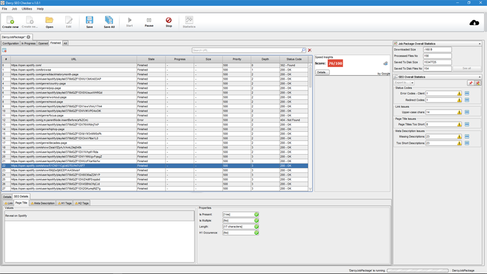Collapse the Job Package Overall Statistics panel
The image size is (487, 274).
480,44
